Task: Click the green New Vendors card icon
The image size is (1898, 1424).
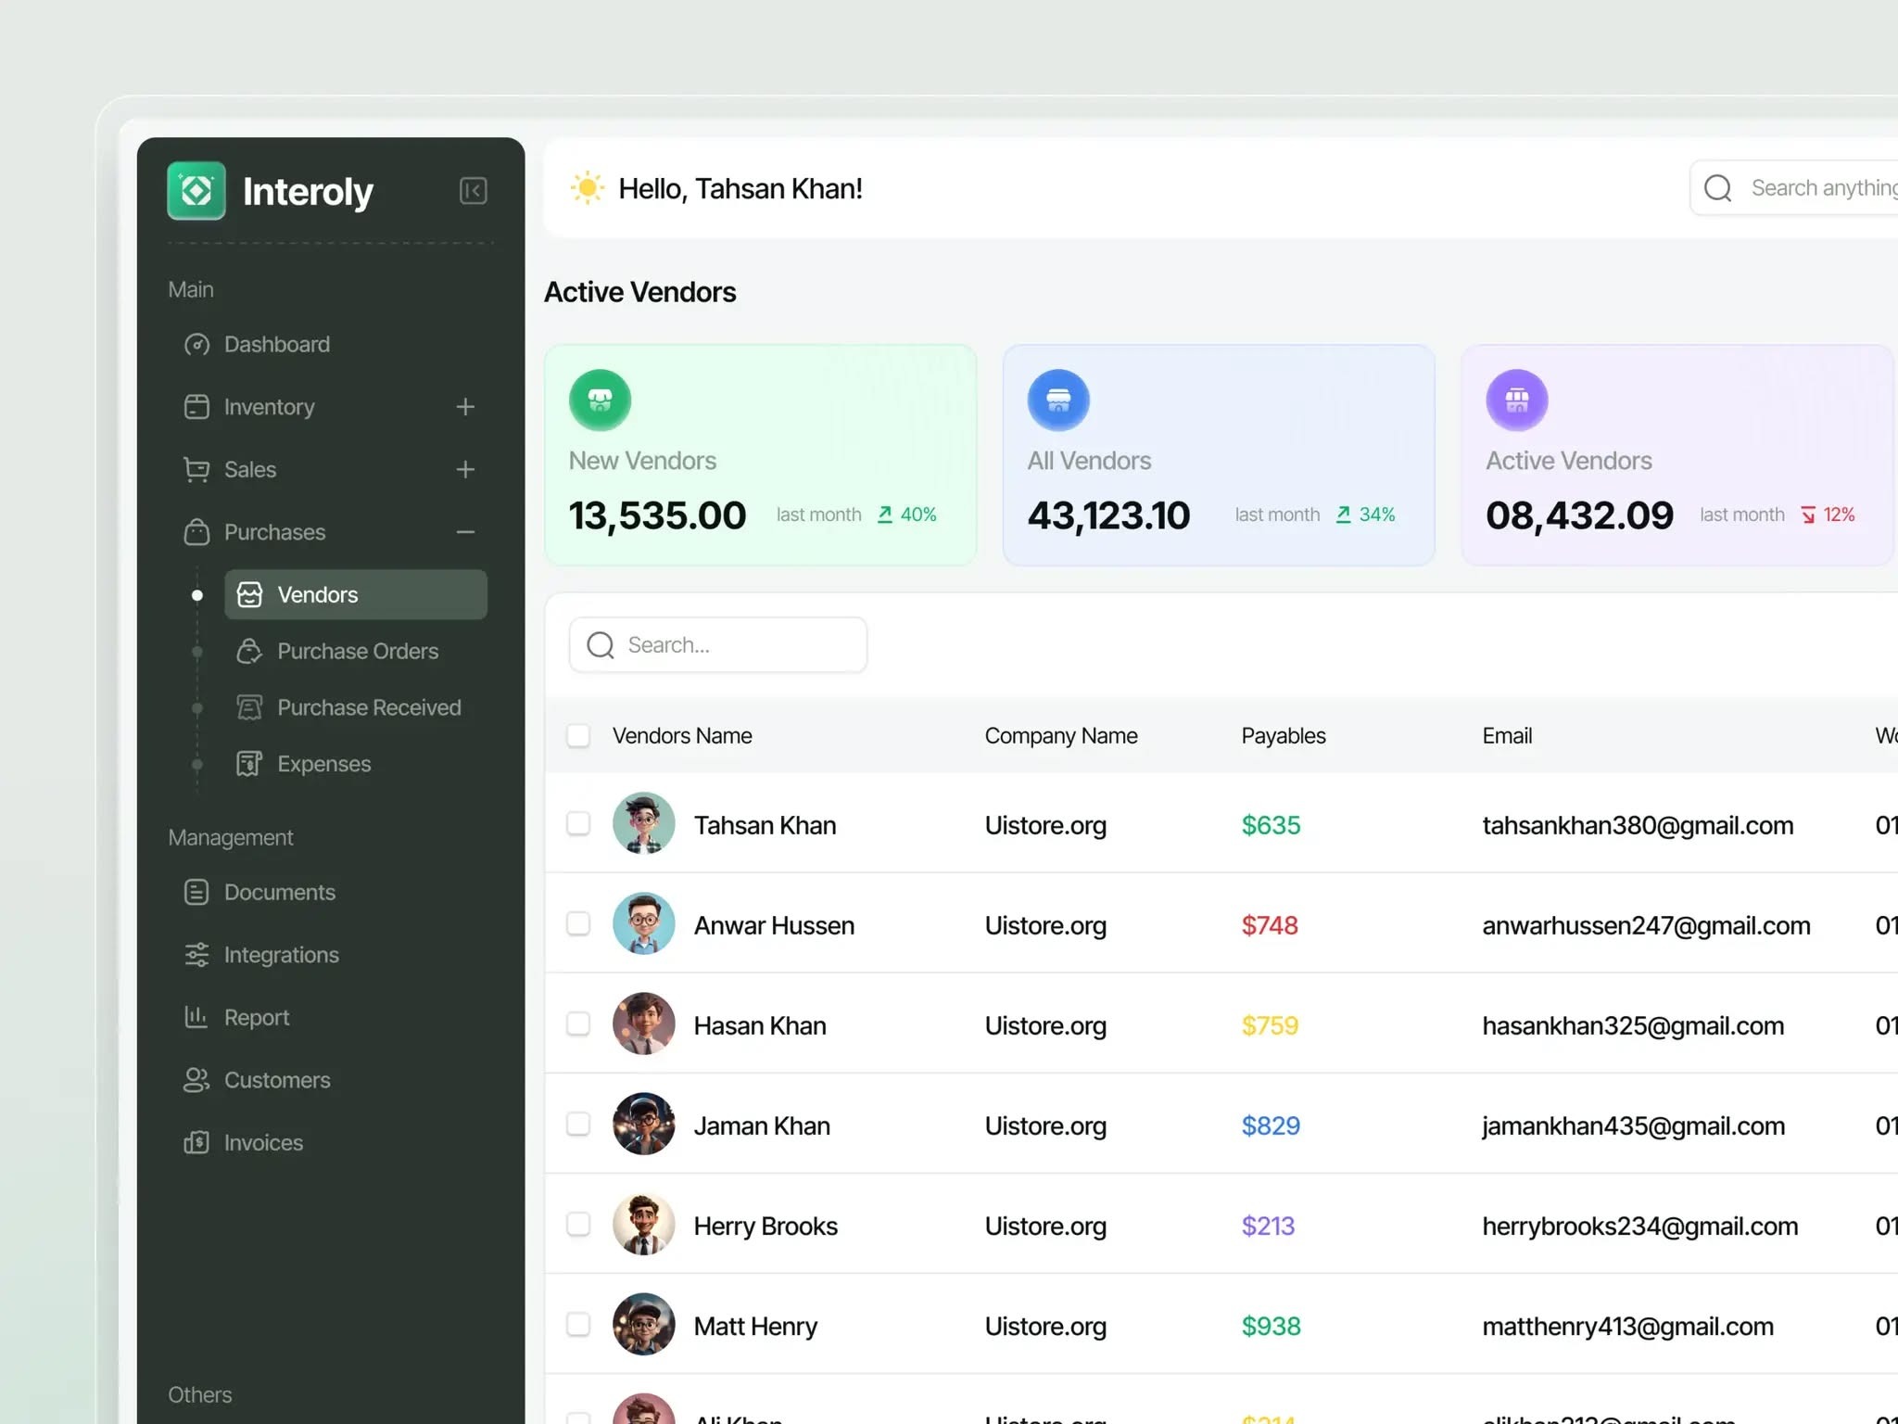Action: pos(600,400)
